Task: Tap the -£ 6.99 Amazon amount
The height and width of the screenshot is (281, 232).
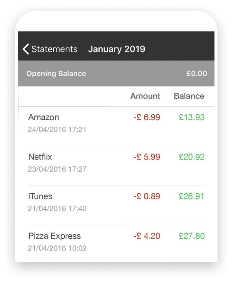Action: 147,117
